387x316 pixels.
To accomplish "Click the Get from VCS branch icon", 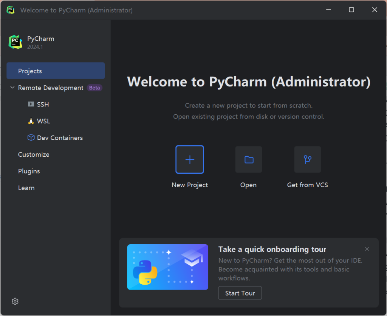I will (308, 159).
